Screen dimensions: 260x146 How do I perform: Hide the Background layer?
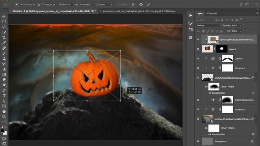click(198, 142)
